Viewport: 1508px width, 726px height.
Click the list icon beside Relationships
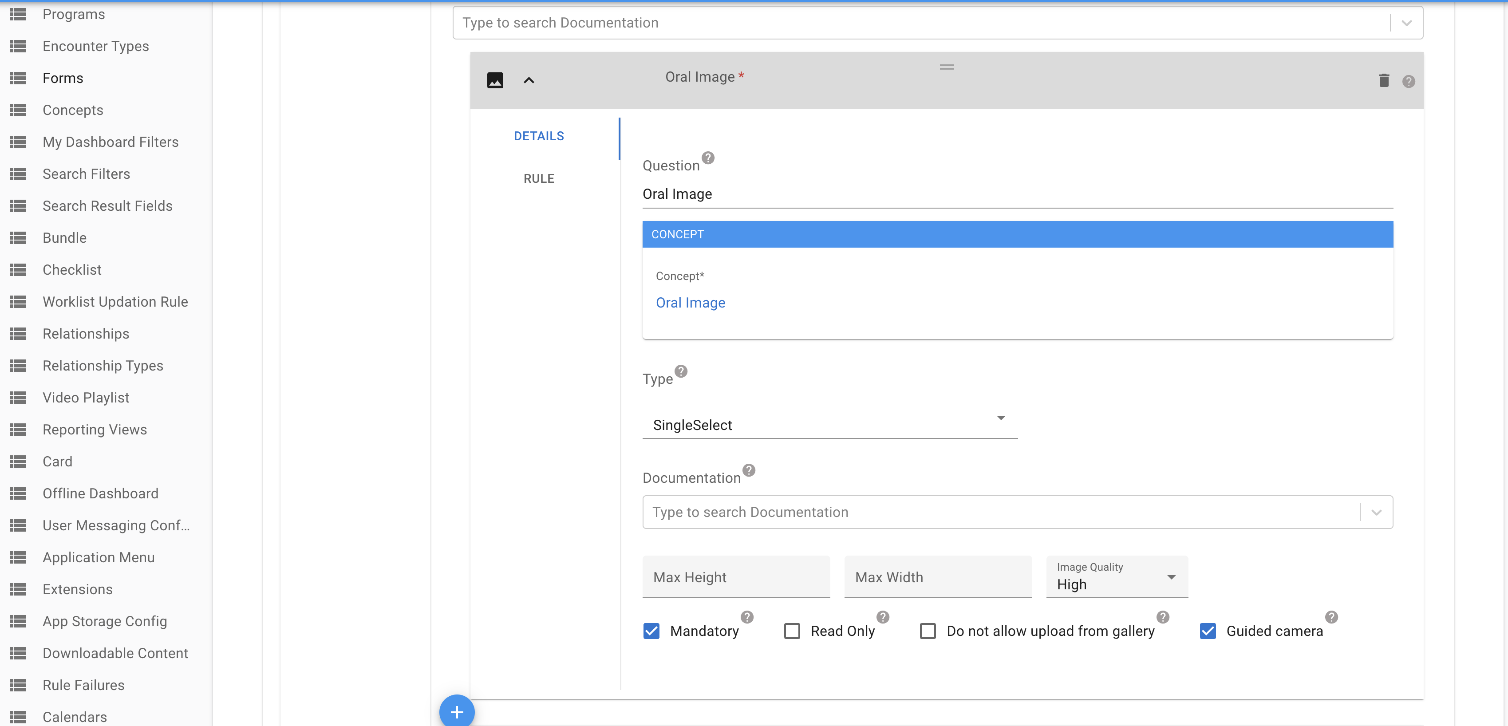click(x=18, y=333)
